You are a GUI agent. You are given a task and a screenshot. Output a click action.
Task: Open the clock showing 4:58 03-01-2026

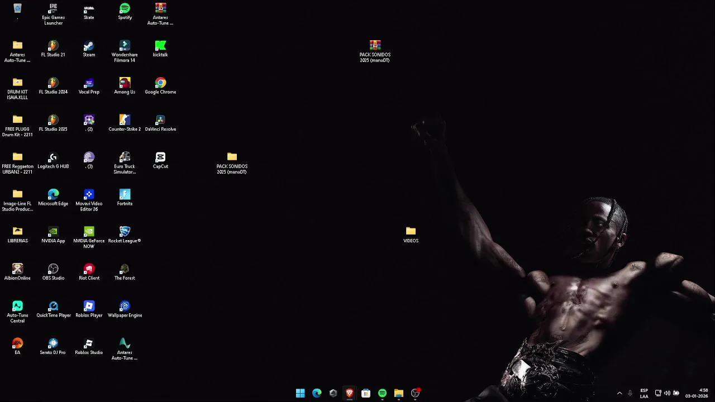tap(697, 393)
